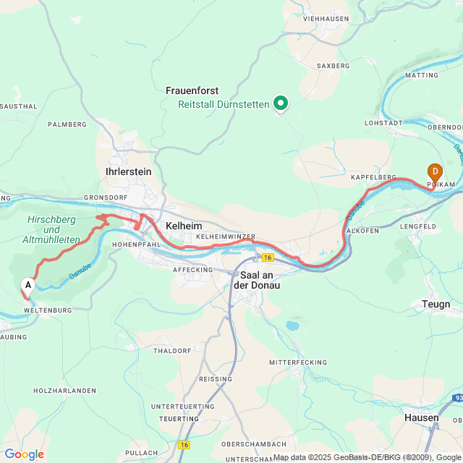Click the white A start marker
This screenshot has height=463, width=463.
pos(27,286)
